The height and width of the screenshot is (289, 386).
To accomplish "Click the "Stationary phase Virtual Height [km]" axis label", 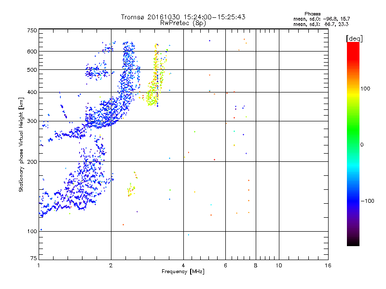I will click(x=21, y=145).
